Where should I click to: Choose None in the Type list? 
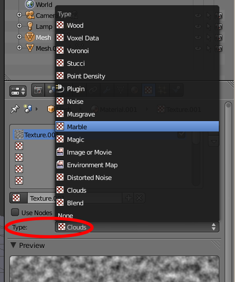[137, 216]
